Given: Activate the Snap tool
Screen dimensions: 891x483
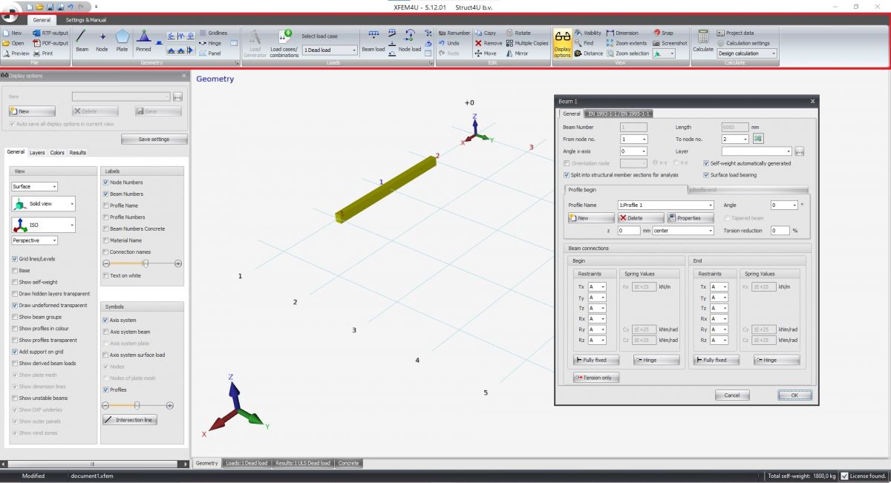Looking at the screenshot, I should 663,33.
